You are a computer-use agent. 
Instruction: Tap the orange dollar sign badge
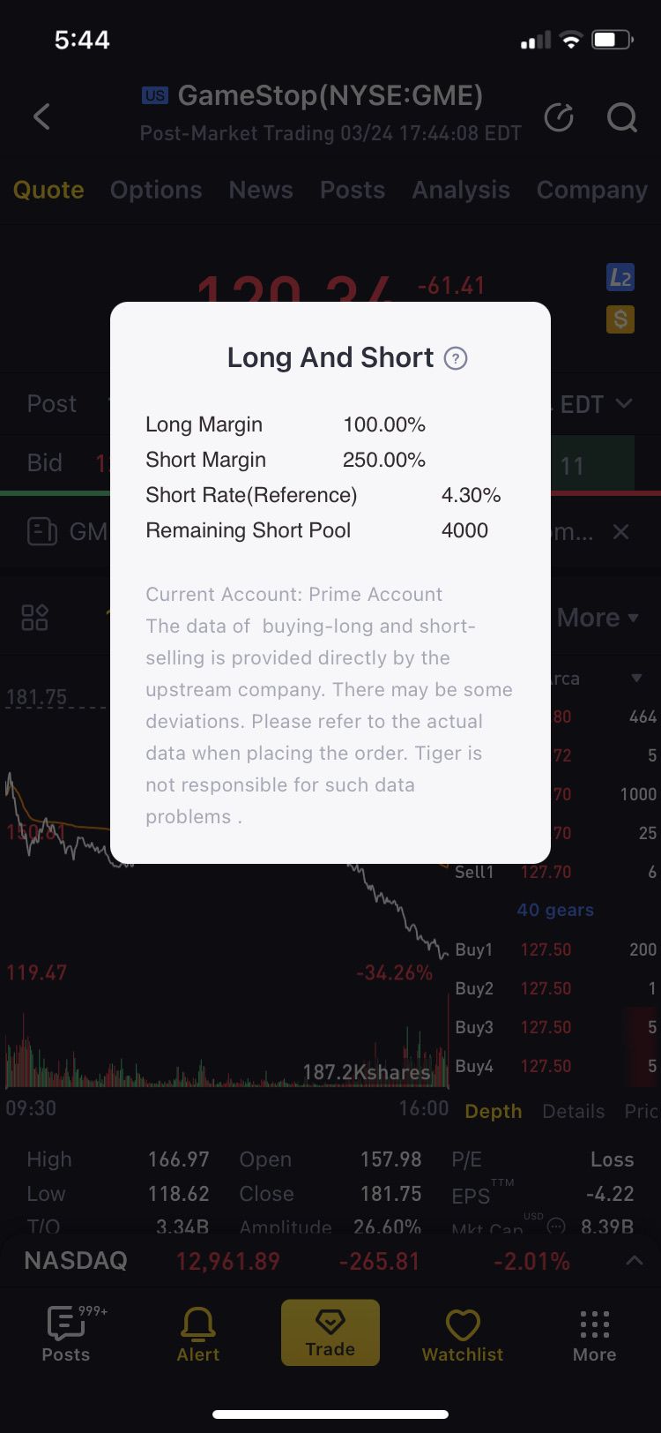[620, 319]
